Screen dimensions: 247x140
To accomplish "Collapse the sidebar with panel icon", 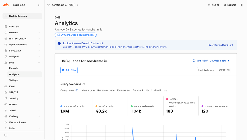I will point(6,135).
